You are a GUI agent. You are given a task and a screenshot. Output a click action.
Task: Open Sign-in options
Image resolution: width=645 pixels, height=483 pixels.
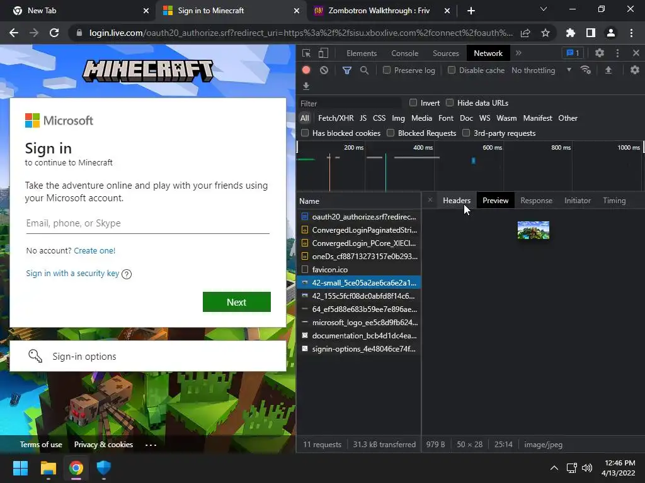point(147,356)
